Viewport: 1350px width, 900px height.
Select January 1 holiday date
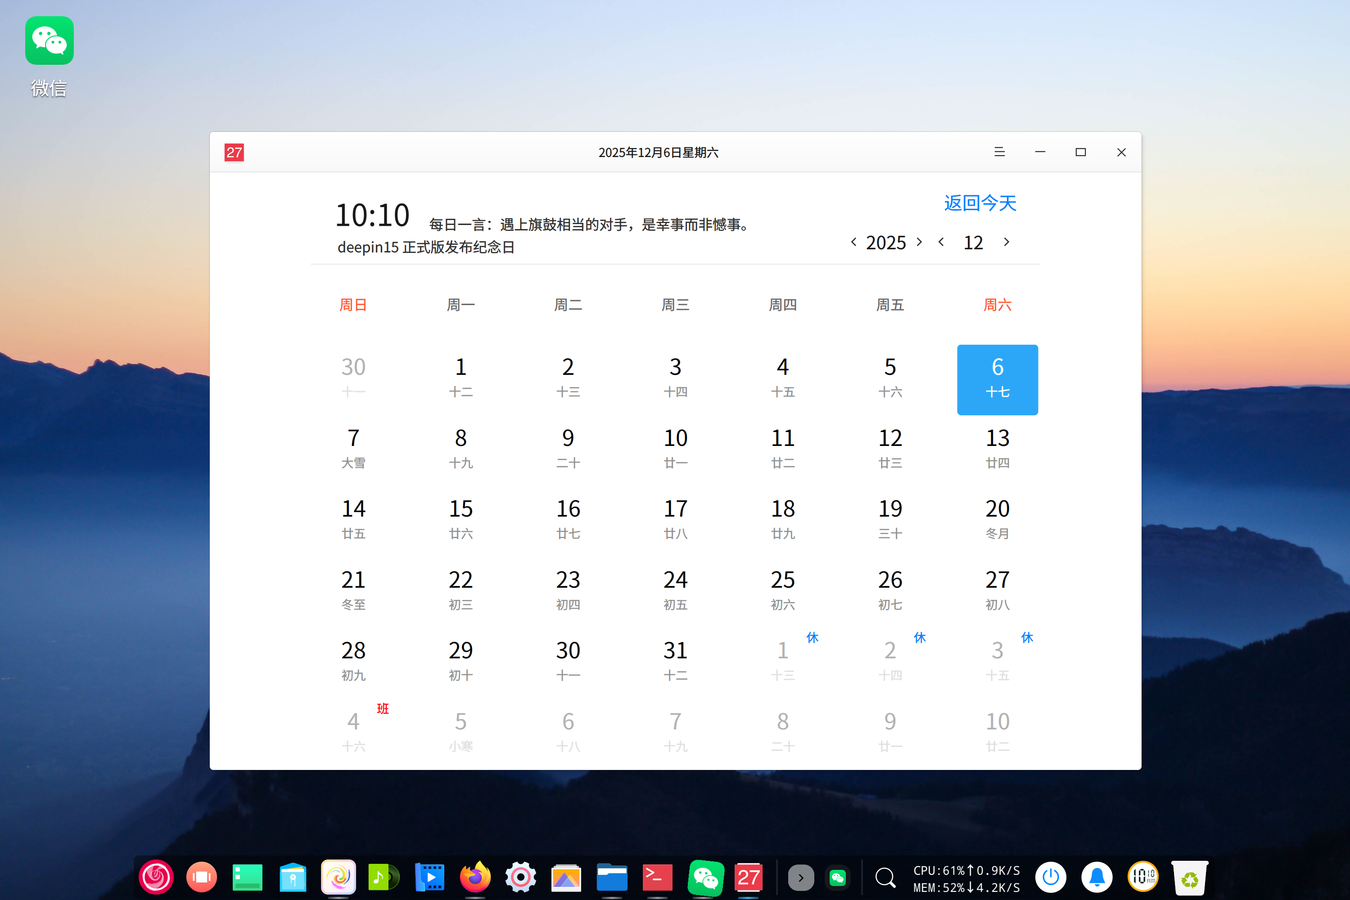[782, 661]
